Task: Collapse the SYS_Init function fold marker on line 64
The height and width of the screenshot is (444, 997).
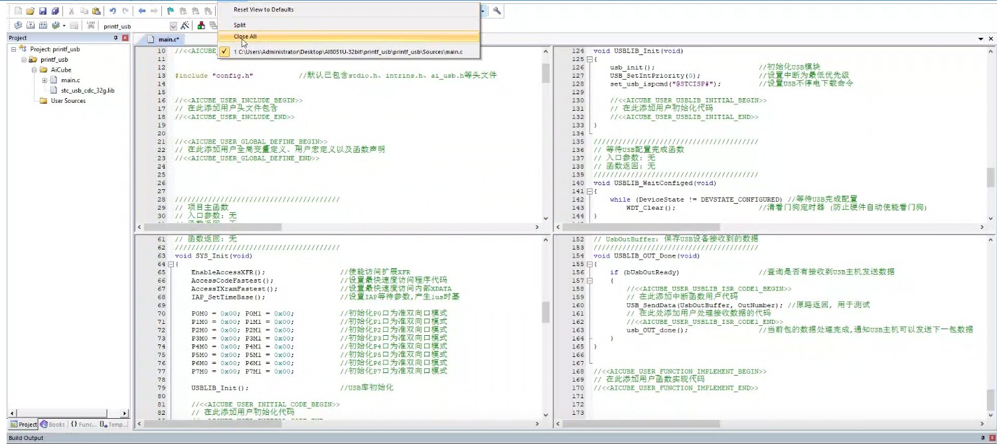Action: coord(171,264)
